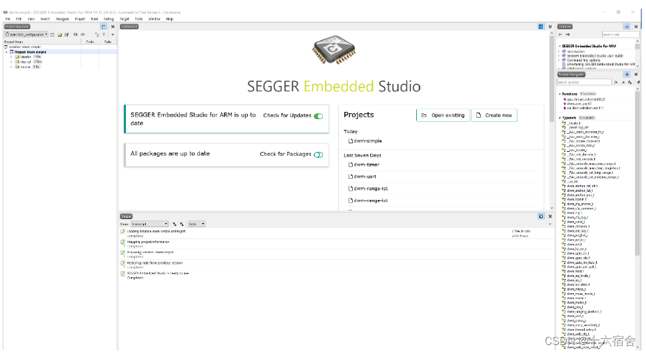Collapse the Typedefs group in Source Navigator
The width and height of the screenshot is (646, 353).
click(559, 118)
